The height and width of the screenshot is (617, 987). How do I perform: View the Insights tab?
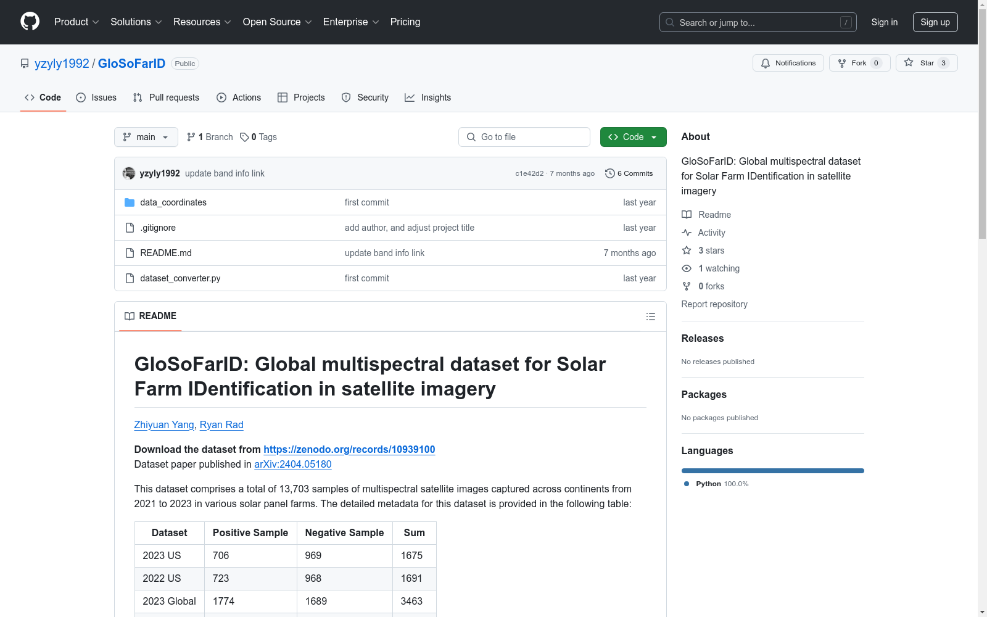coord(428,97)
